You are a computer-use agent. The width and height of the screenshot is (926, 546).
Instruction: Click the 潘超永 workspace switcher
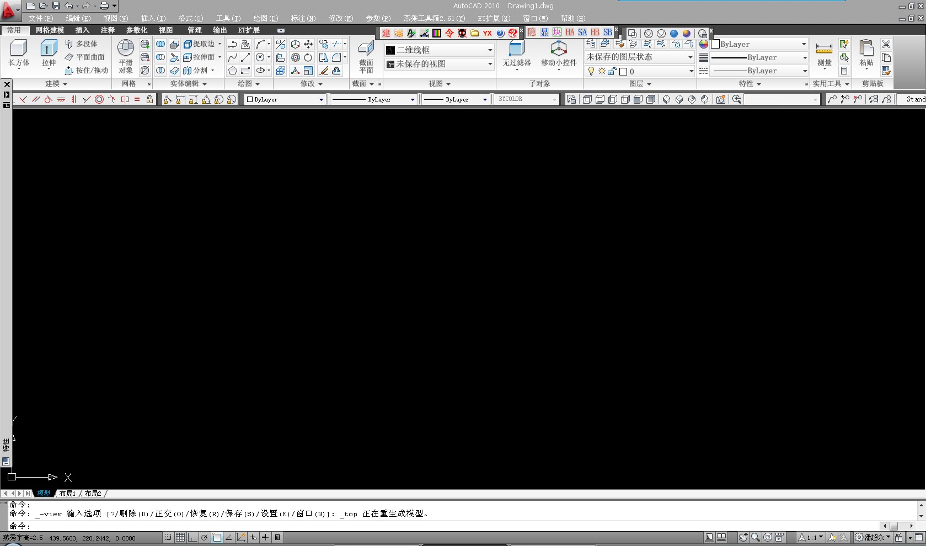(x=873, y=537)
